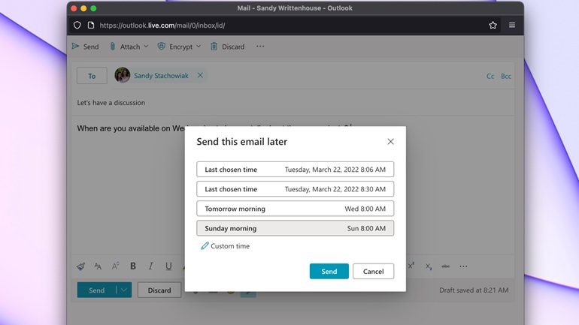Show the Bcc field

pyautogui.click(x=506, y=77)
